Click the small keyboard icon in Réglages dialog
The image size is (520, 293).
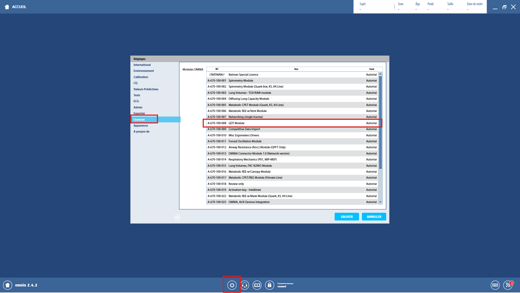point(177,217)
